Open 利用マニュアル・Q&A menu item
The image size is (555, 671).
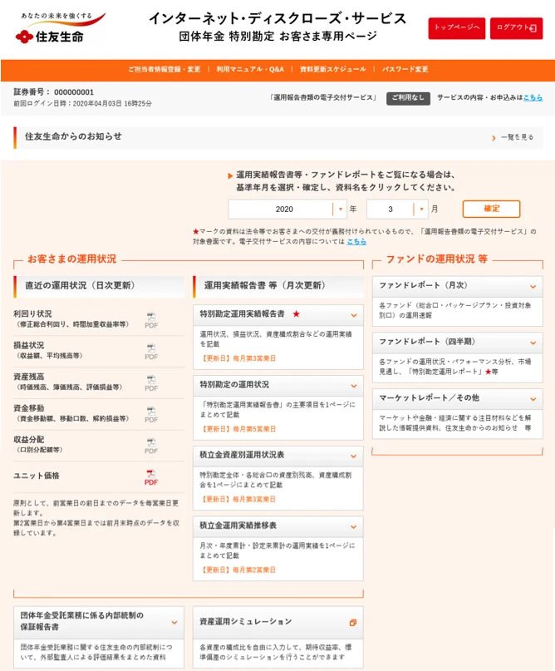click(250, 70)
